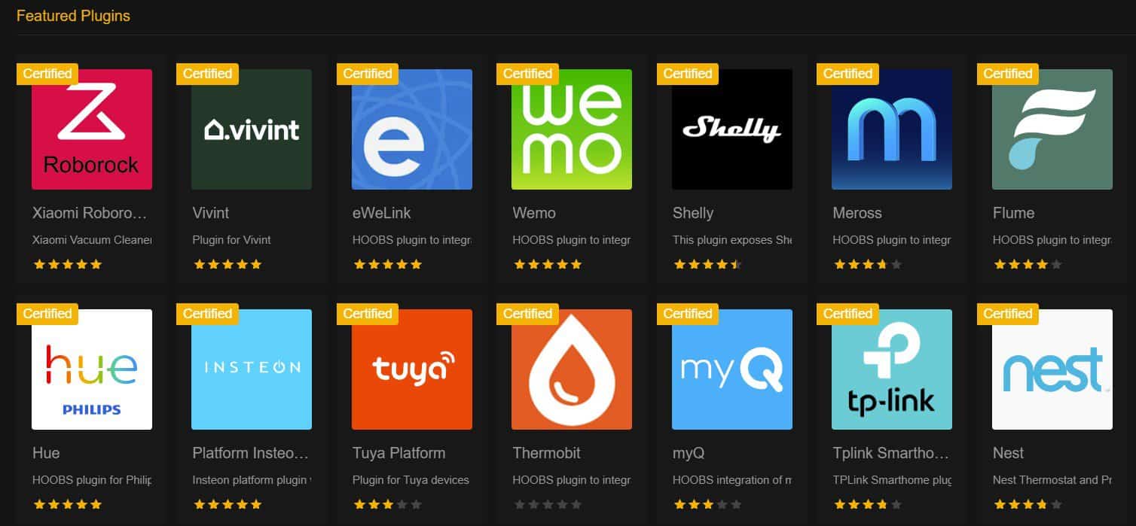Select the Nest plugin logo

coord(1052,369)
